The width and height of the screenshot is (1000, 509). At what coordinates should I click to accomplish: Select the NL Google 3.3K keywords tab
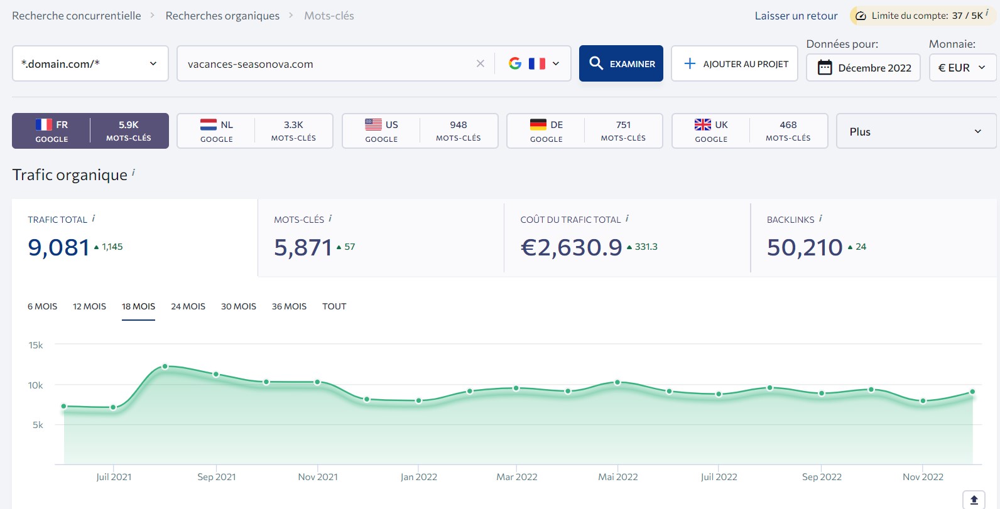(x=255, y=131)
